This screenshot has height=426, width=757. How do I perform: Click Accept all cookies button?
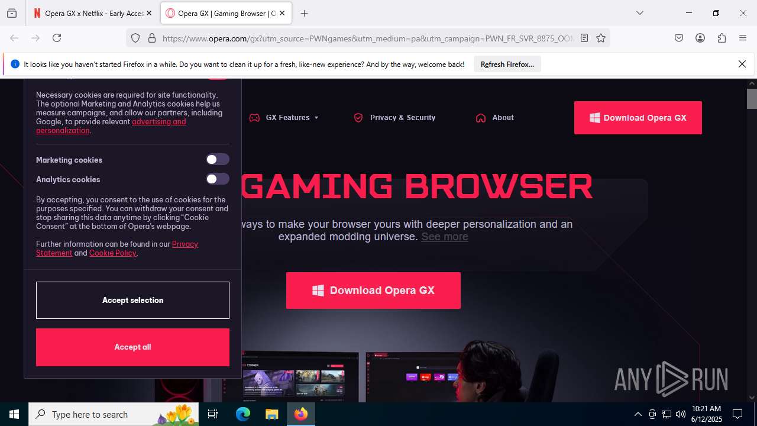tap(132, 347)
